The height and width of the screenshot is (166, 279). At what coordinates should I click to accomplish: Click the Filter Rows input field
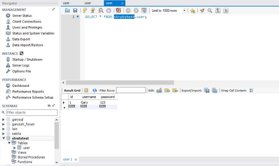pyautogui.click(x=131, y=90)
